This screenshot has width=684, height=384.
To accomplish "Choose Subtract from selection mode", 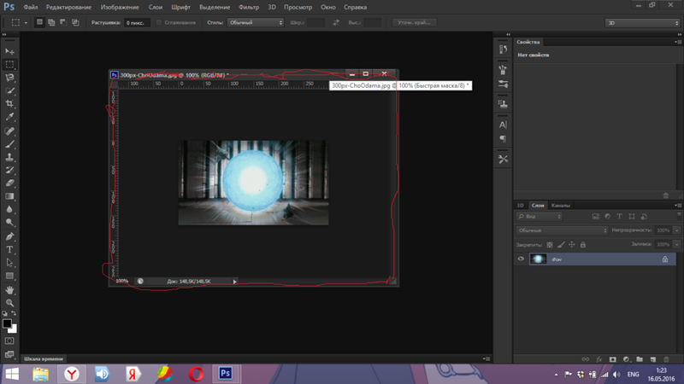I will [x=63, y=22].
